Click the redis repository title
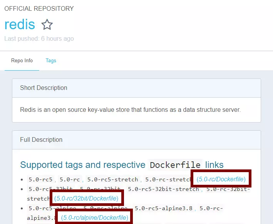Image resolution: width=273 pixels, height=224 pixels. 20,25
